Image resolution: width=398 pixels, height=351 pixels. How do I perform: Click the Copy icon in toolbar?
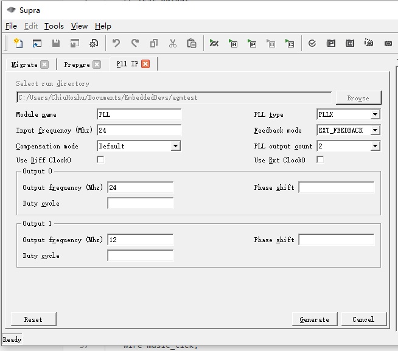(154, 43)
